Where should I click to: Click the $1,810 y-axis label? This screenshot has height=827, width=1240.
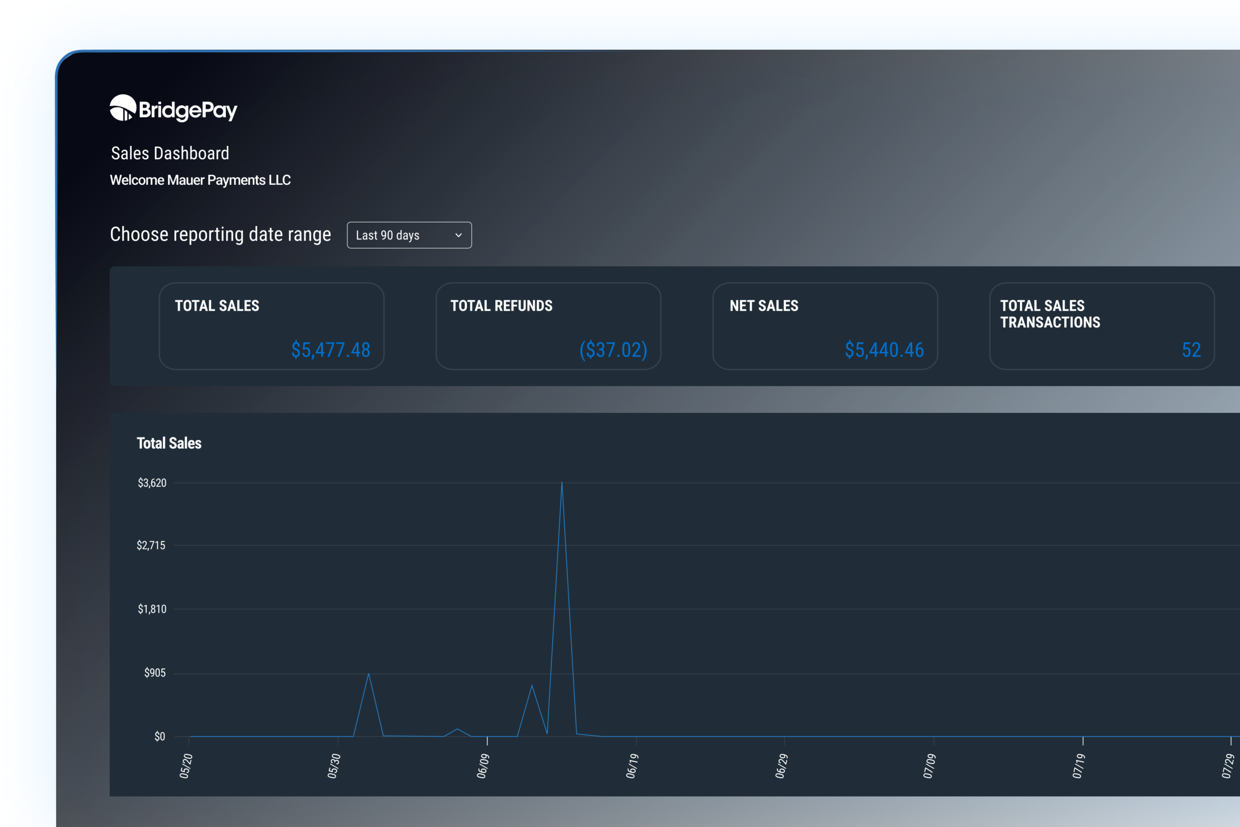tap(152, 609)
